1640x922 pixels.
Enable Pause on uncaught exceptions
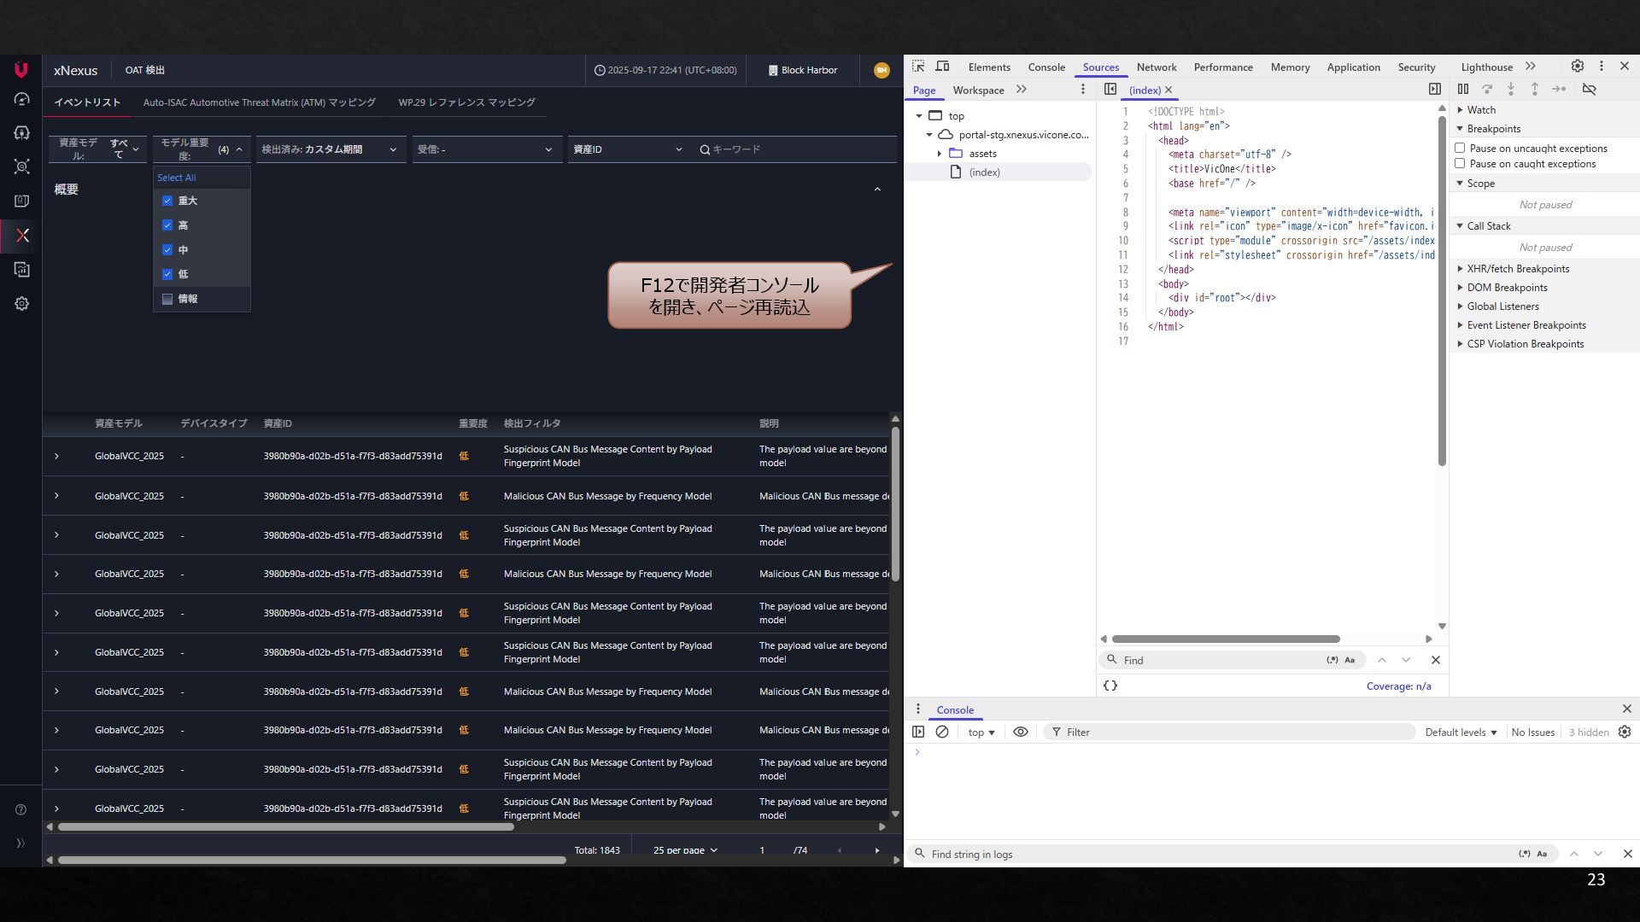tap(1460, 149)
